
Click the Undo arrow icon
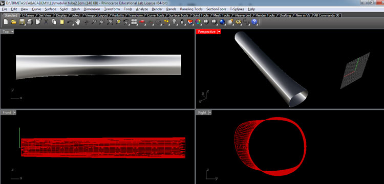tap(70, 22)
